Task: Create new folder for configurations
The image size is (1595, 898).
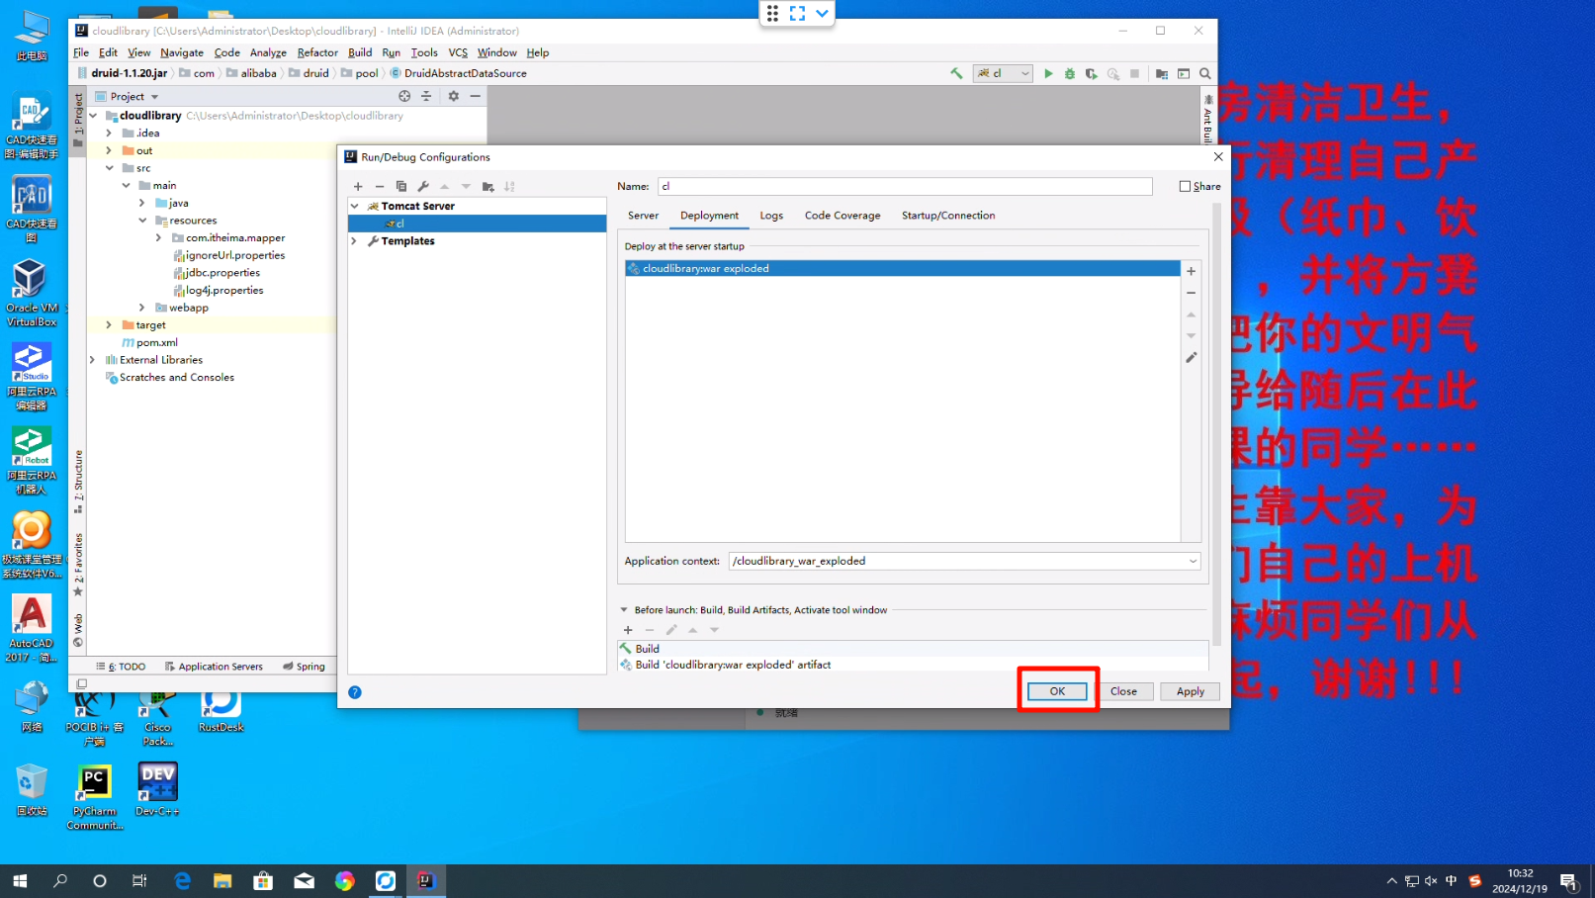Action: click(x=487, y=186)
